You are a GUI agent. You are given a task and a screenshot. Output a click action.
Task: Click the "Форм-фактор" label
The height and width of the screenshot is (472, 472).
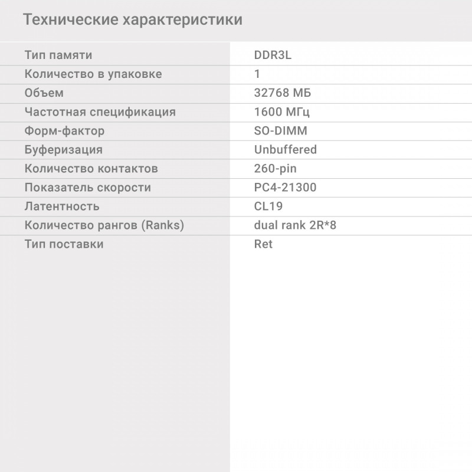(64, 131)
